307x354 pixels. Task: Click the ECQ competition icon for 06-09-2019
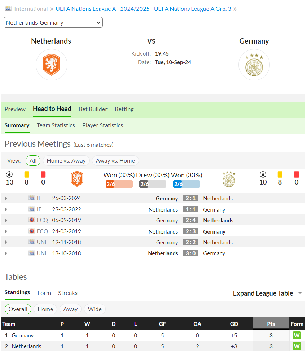(32, 220)
